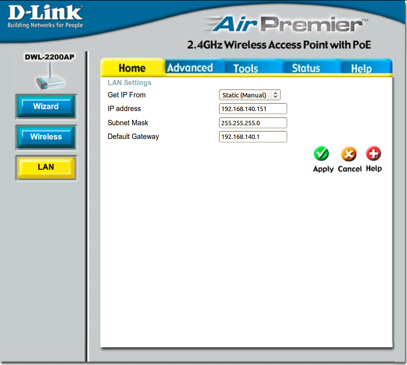Open the Get IP From dropdown
Image resolution: width=407 pixels, height=365 pixels.
tap(249, 95)
